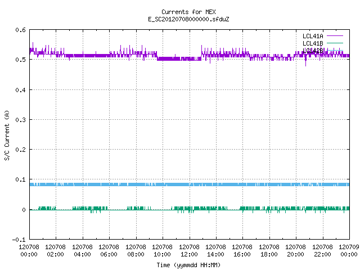Click the 120708 16:00 x-axis tick label
Screen dimensions: 360x270
click(x=242, y=251)
